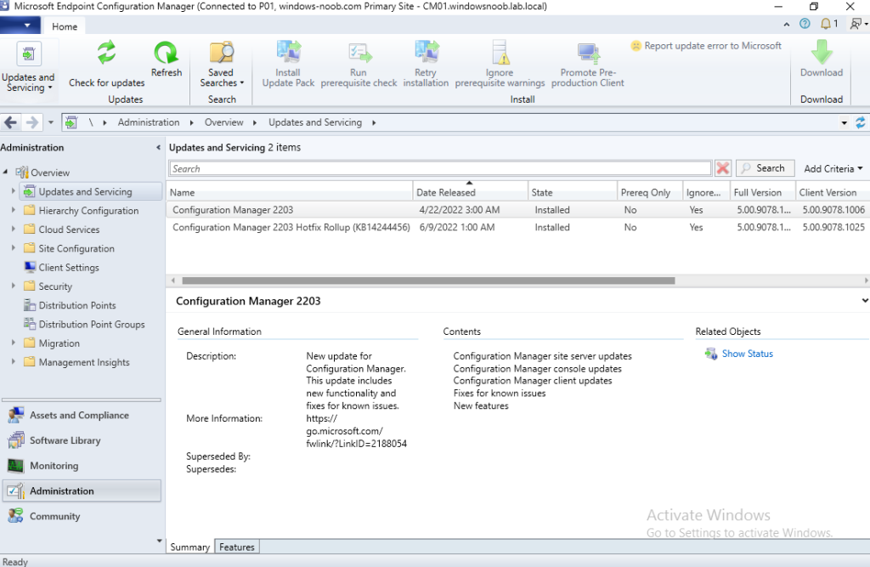
Task: Clear search with the red X
Action: [722, 168]
